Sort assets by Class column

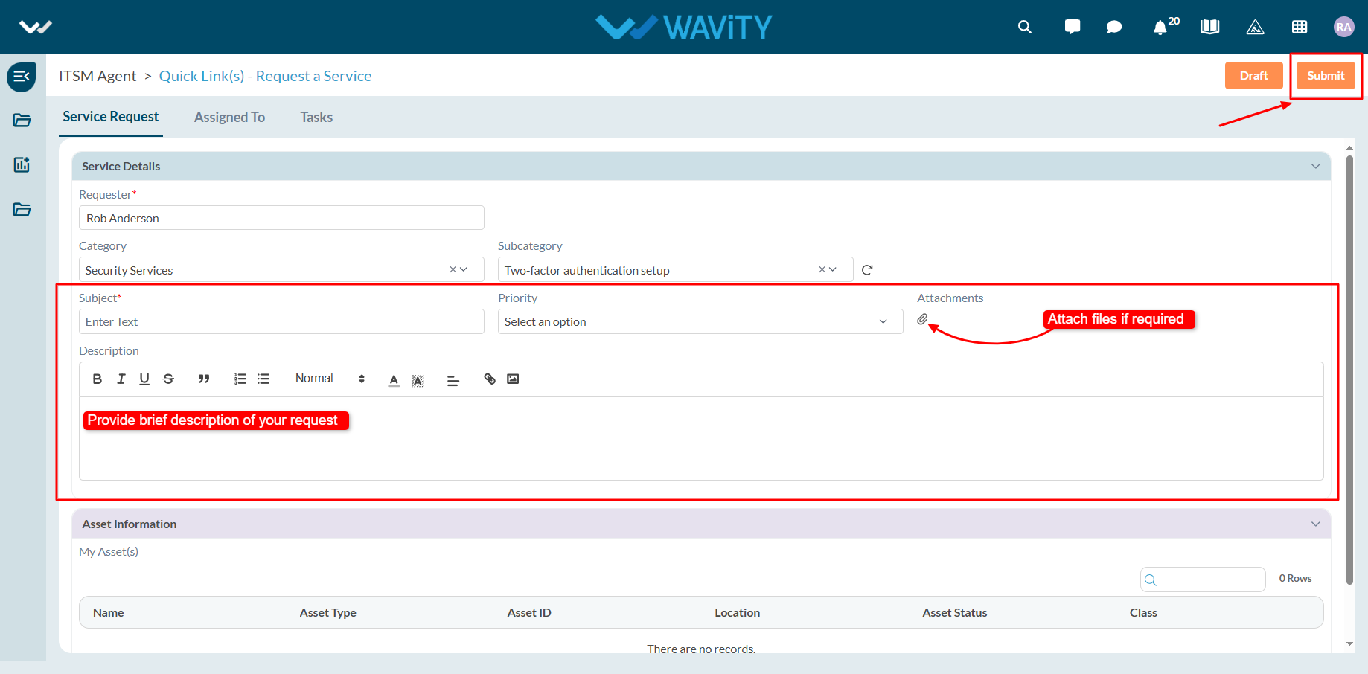pyautogui.click(x=1143, y=612)
